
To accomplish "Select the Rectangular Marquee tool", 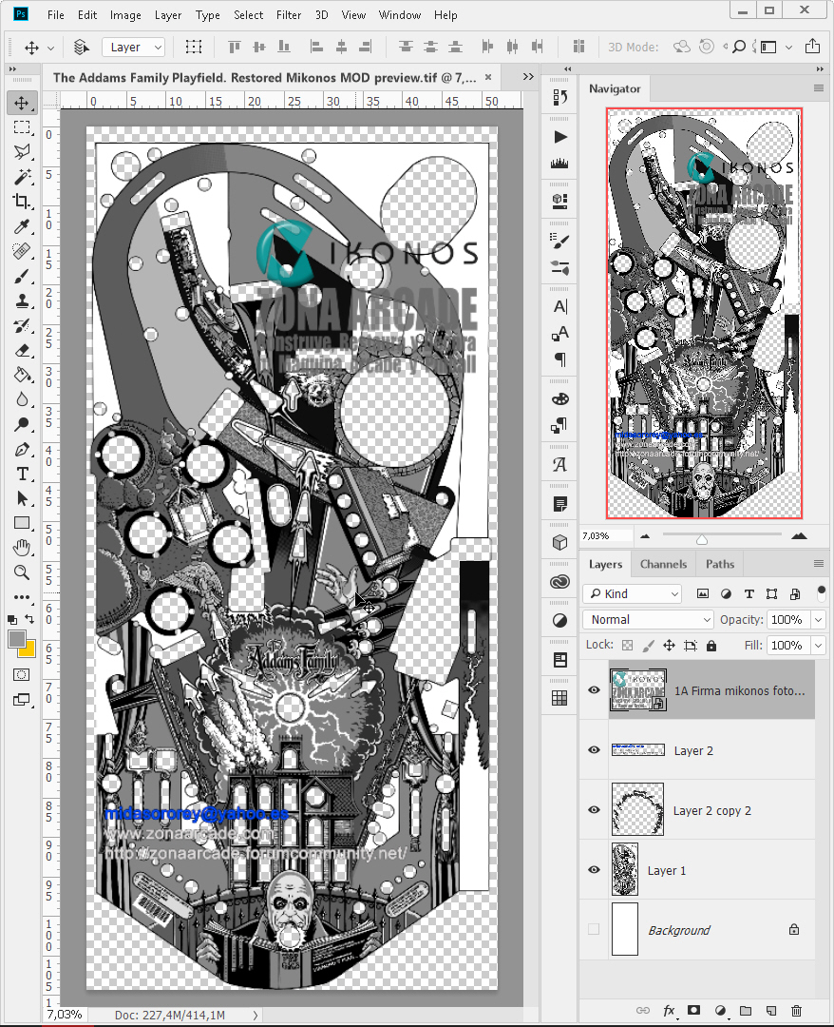I will (x=22, y=127).
